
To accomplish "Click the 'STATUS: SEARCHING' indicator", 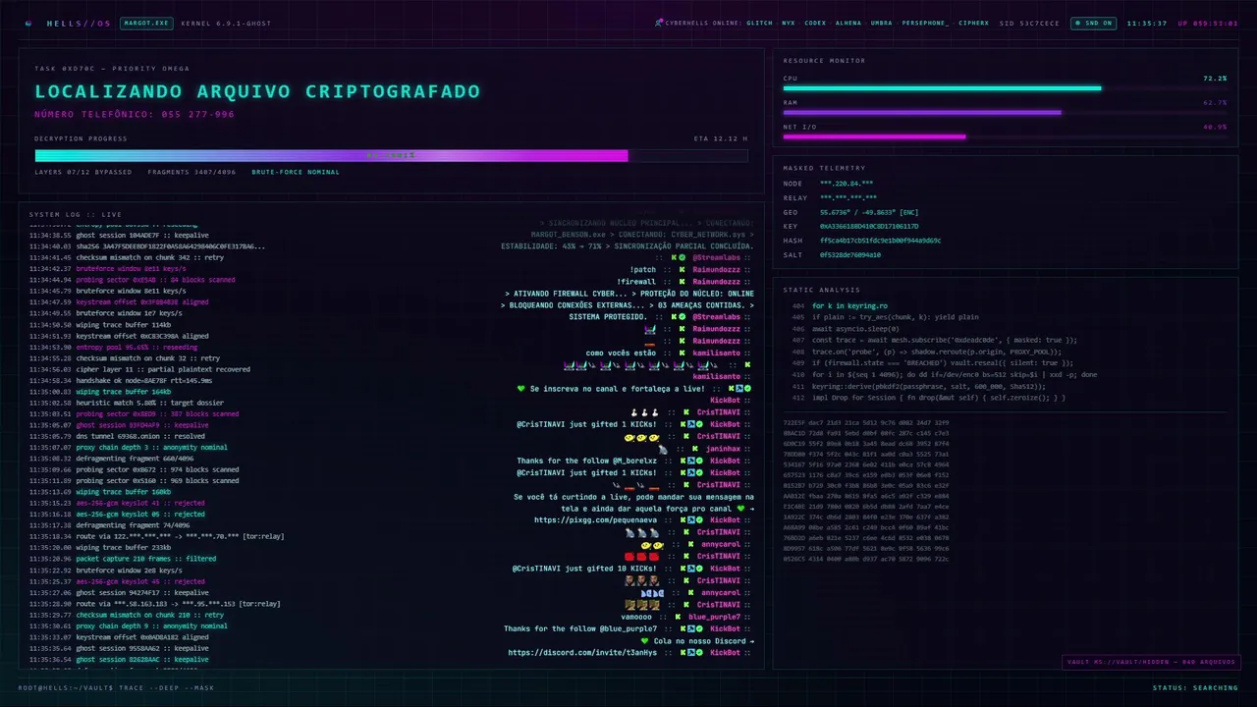I will pos(1195,687).
